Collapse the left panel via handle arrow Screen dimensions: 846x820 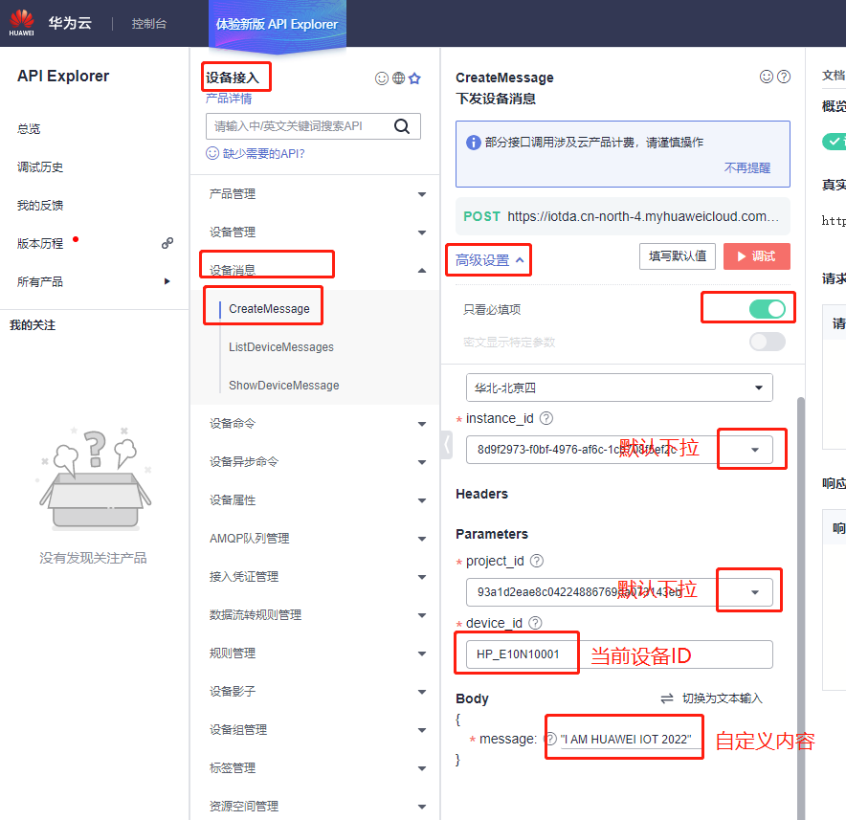[x=446, y=445]
